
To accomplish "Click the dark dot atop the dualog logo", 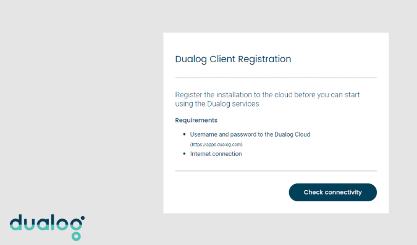I will (x=83, y=218).
